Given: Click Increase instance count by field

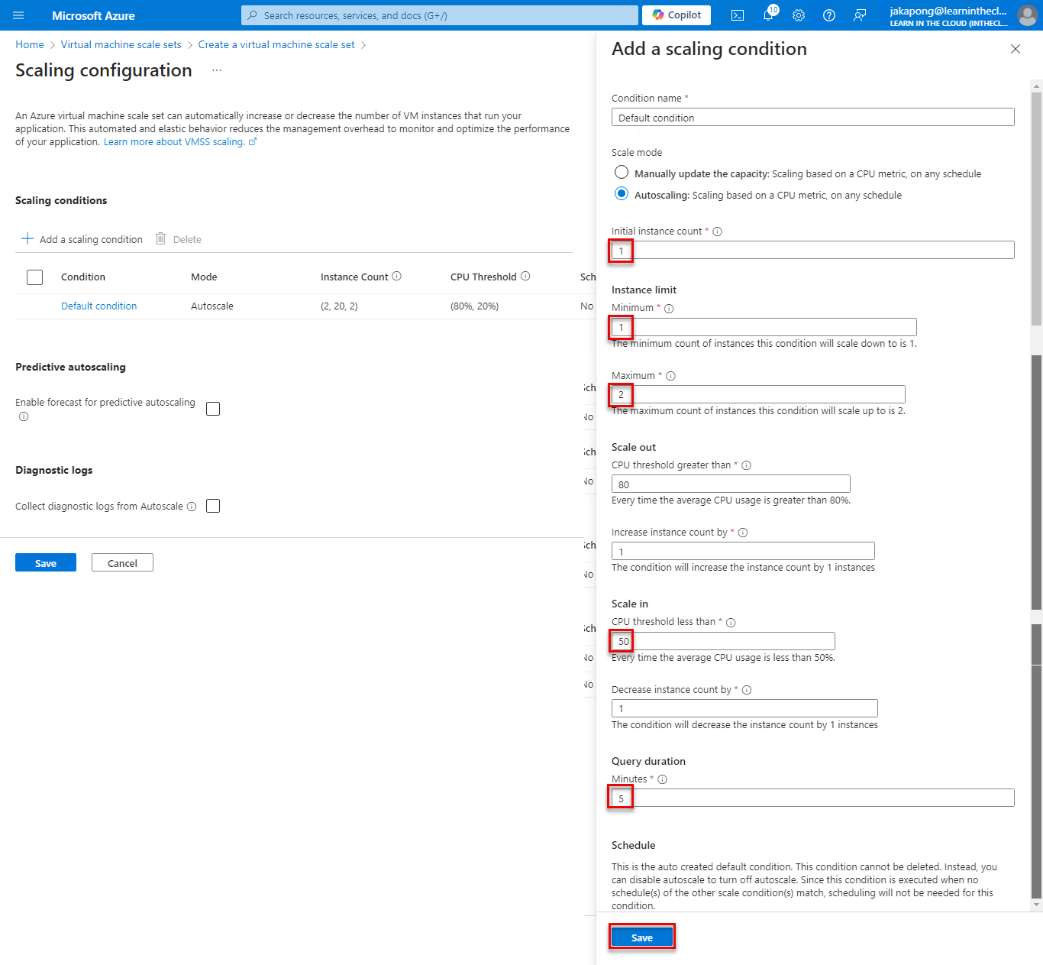Looking at the screenshot, I should click(743, 551).
